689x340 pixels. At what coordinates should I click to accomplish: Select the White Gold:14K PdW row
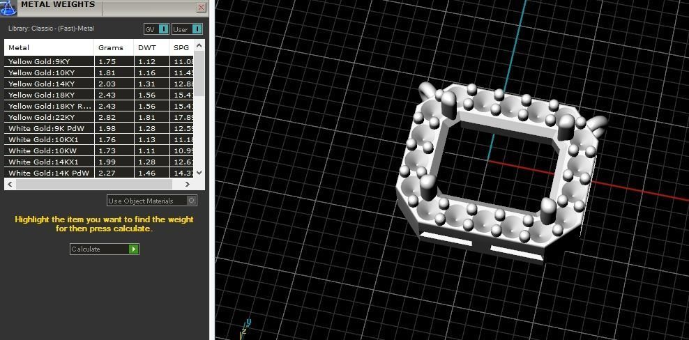click(x=99, y=173)
